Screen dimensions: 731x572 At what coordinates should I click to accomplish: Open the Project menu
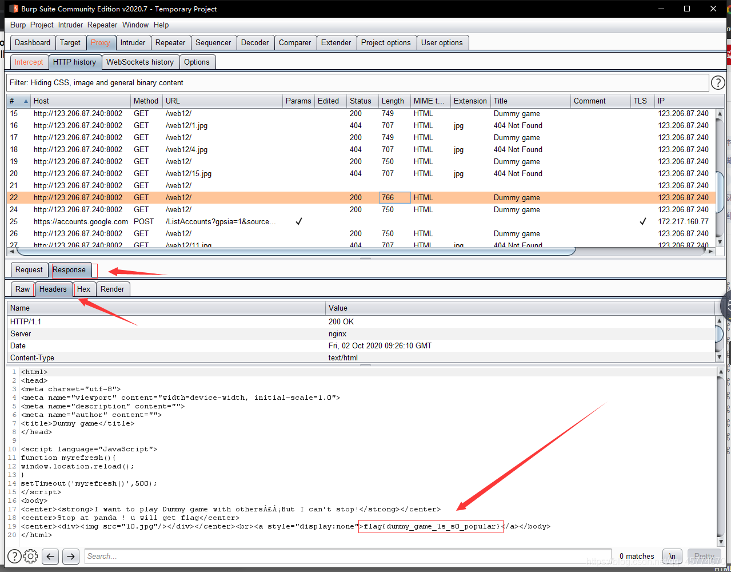[42, 25]
